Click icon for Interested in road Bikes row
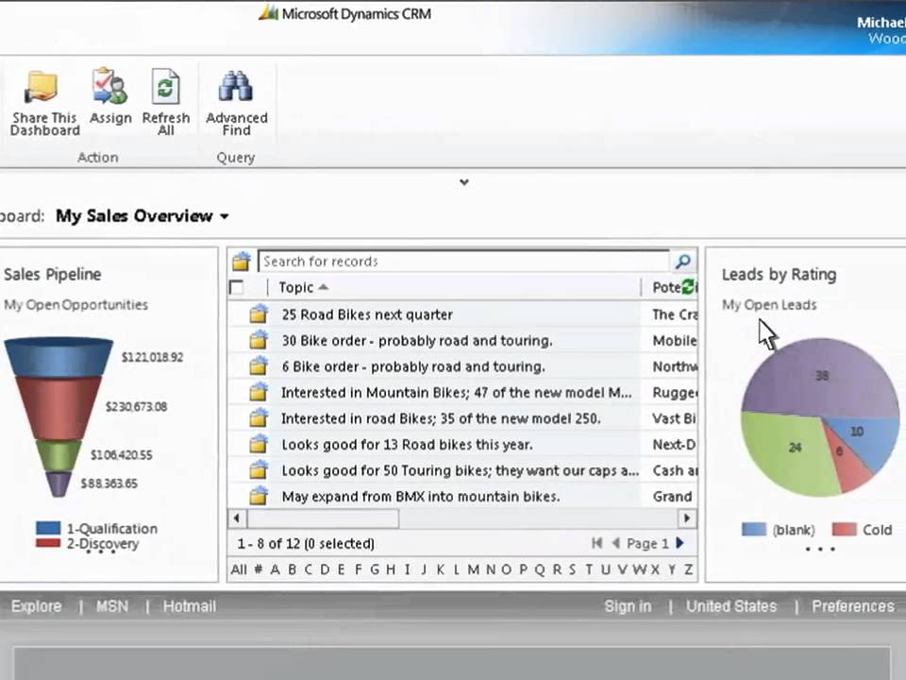Screen dimensions: 906x680 coord(259,418)
